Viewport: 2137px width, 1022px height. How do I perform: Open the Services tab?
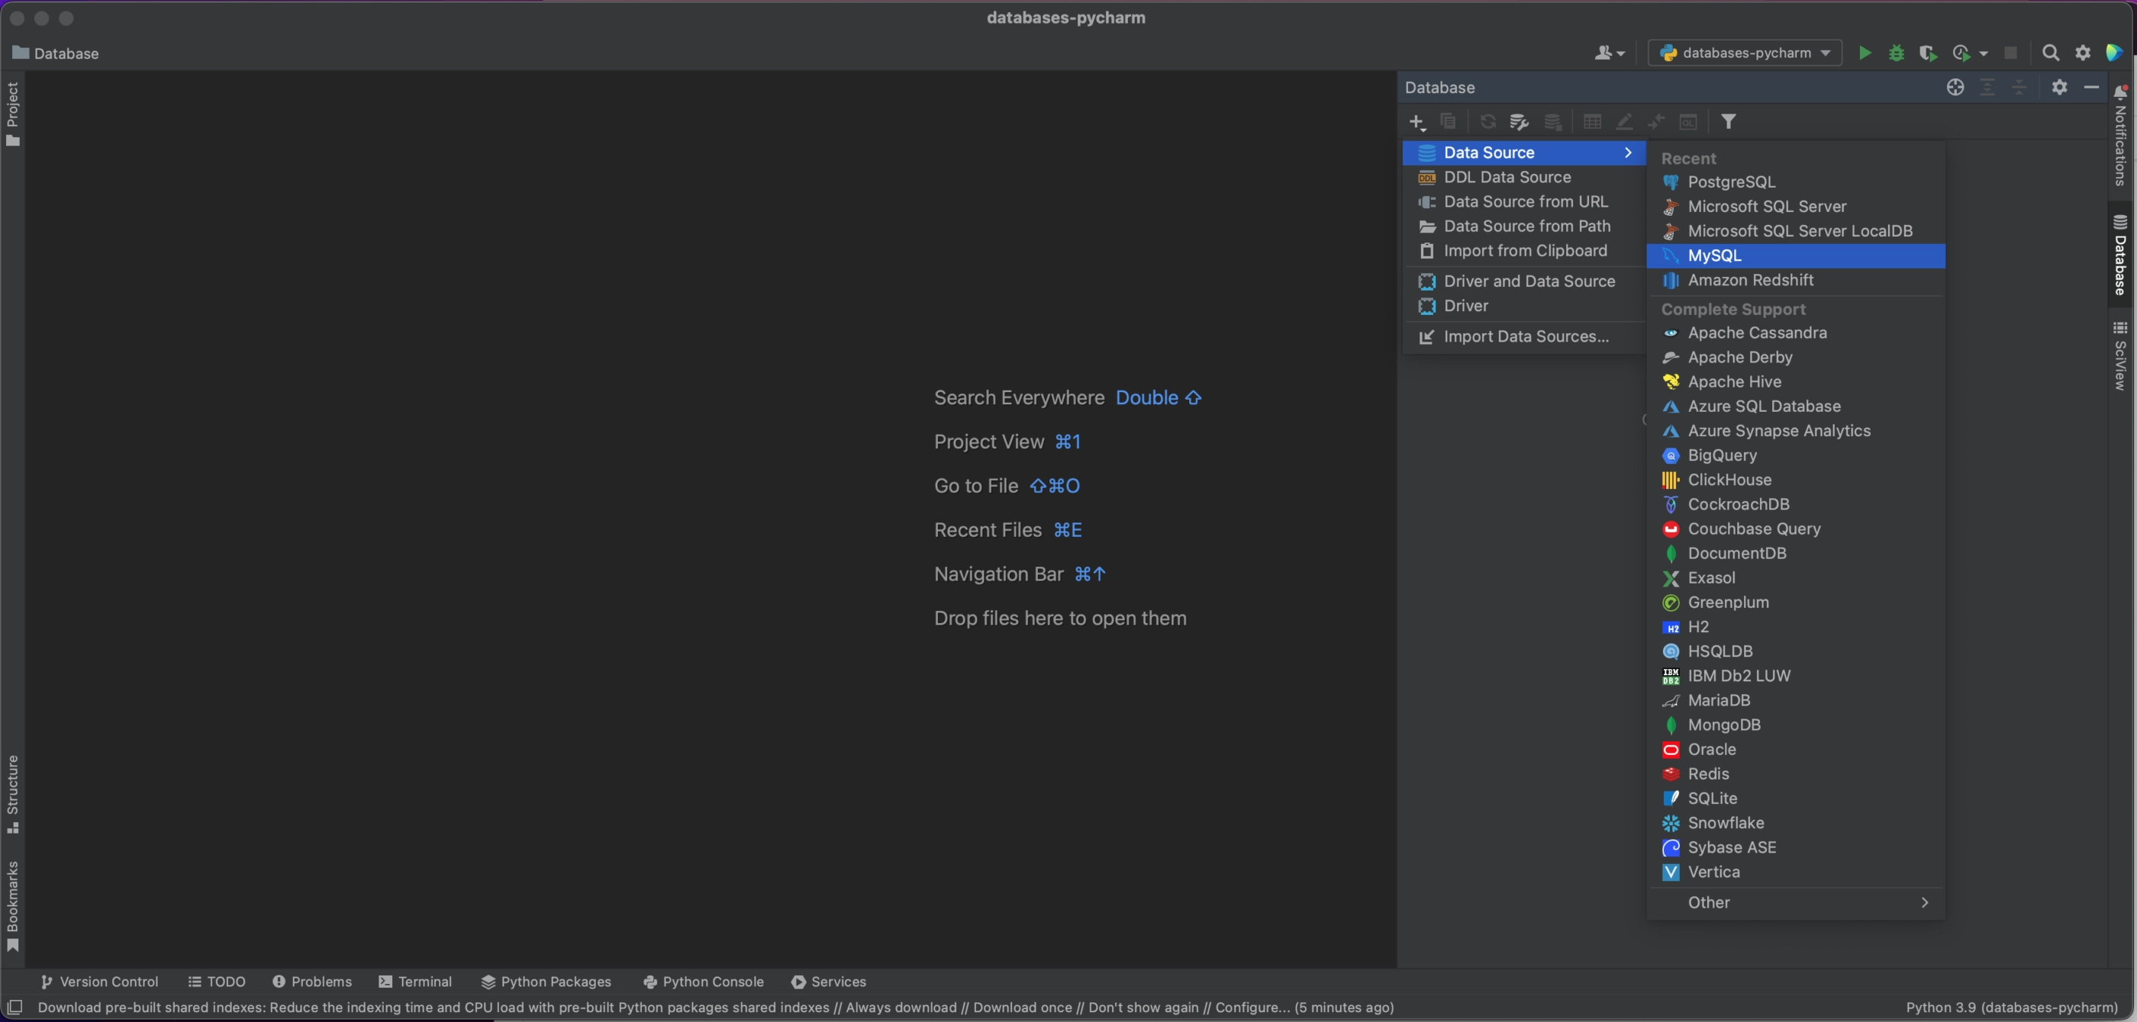click(829, 982)
